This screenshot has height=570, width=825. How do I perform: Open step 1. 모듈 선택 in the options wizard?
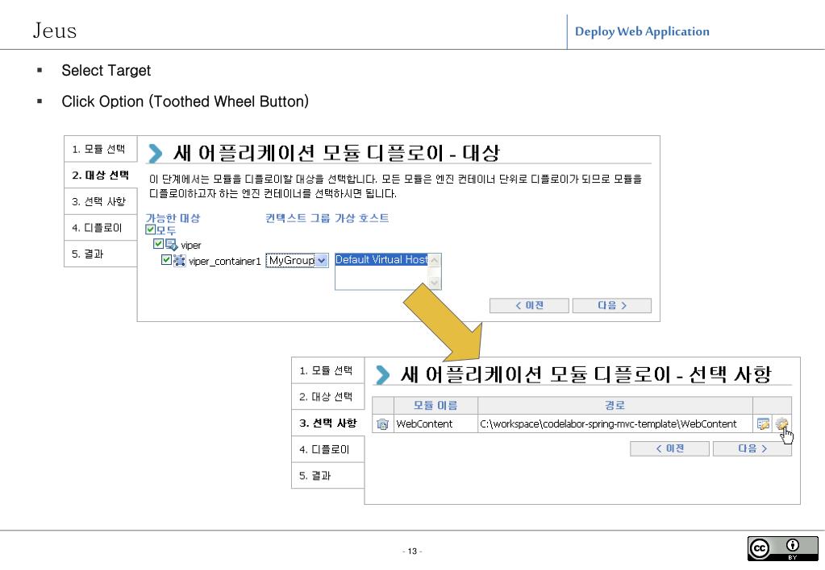(327, 370)
